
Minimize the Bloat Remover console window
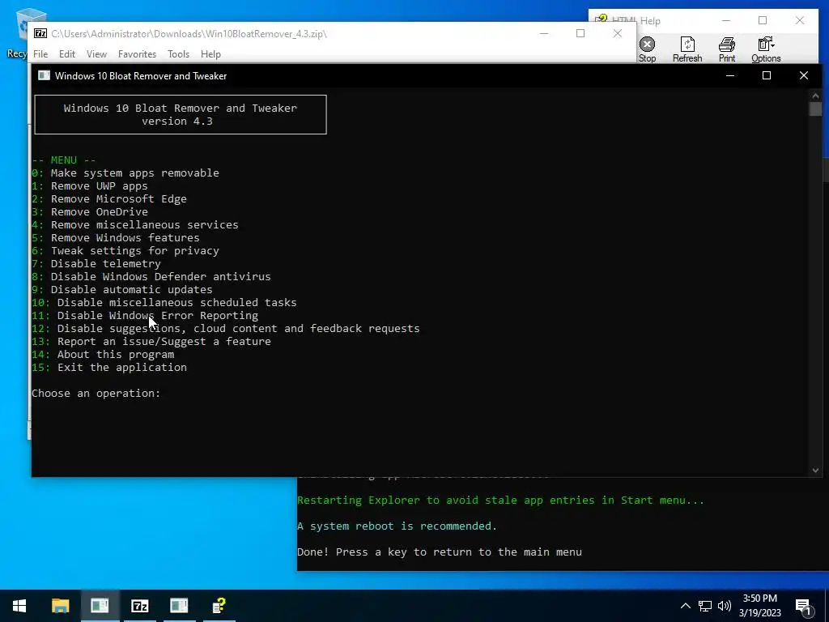(x=730, y=75)
